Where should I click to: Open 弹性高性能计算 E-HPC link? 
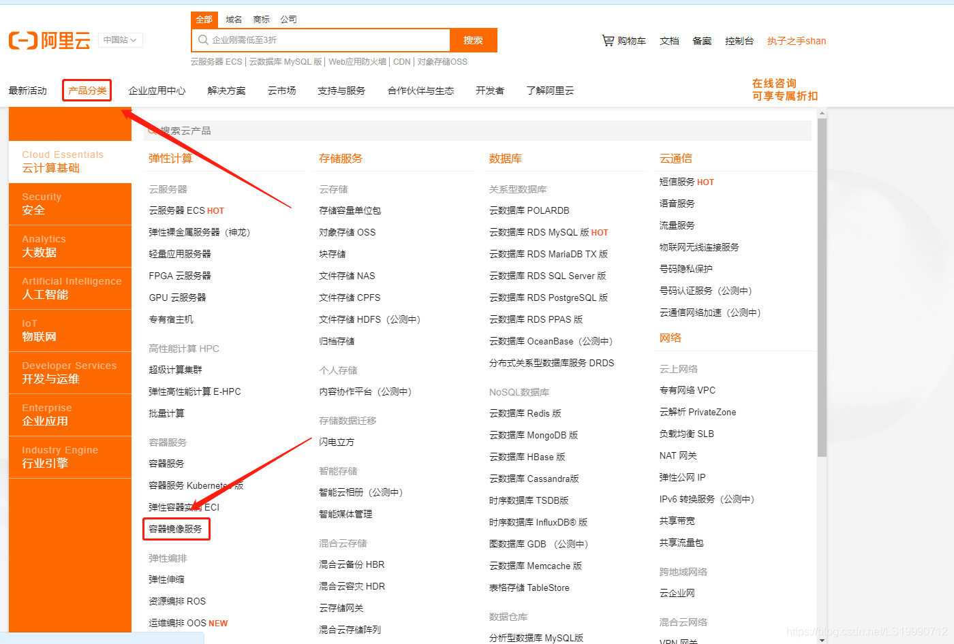coord(195,391)
